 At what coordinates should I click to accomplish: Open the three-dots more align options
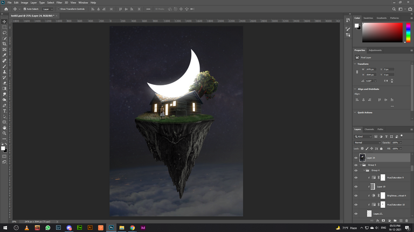coord(392,106)
